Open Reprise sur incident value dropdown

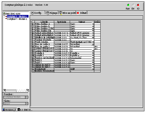coord(93,58)
